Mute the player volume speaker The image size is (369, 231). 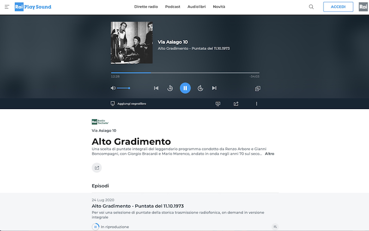[113, 88]
